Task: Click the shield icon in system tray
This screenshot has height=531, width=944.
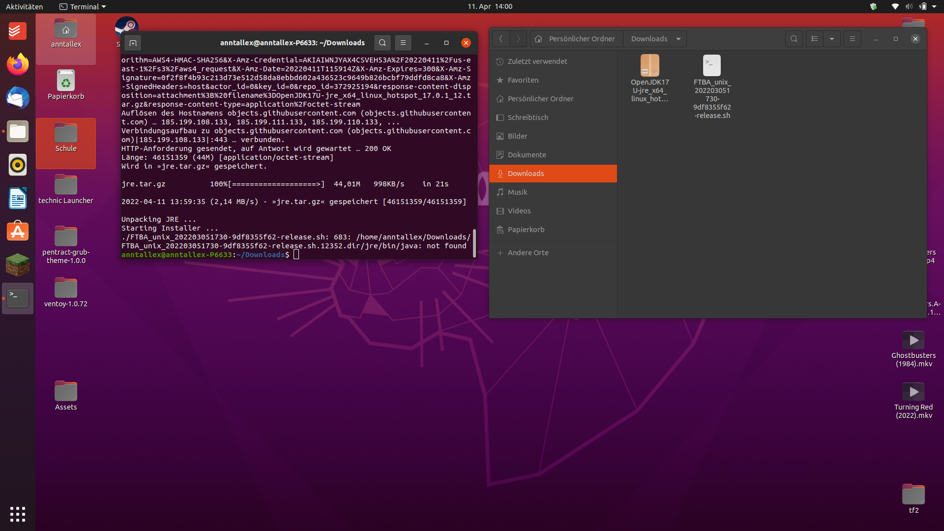Action: click(x=874, y=6)
